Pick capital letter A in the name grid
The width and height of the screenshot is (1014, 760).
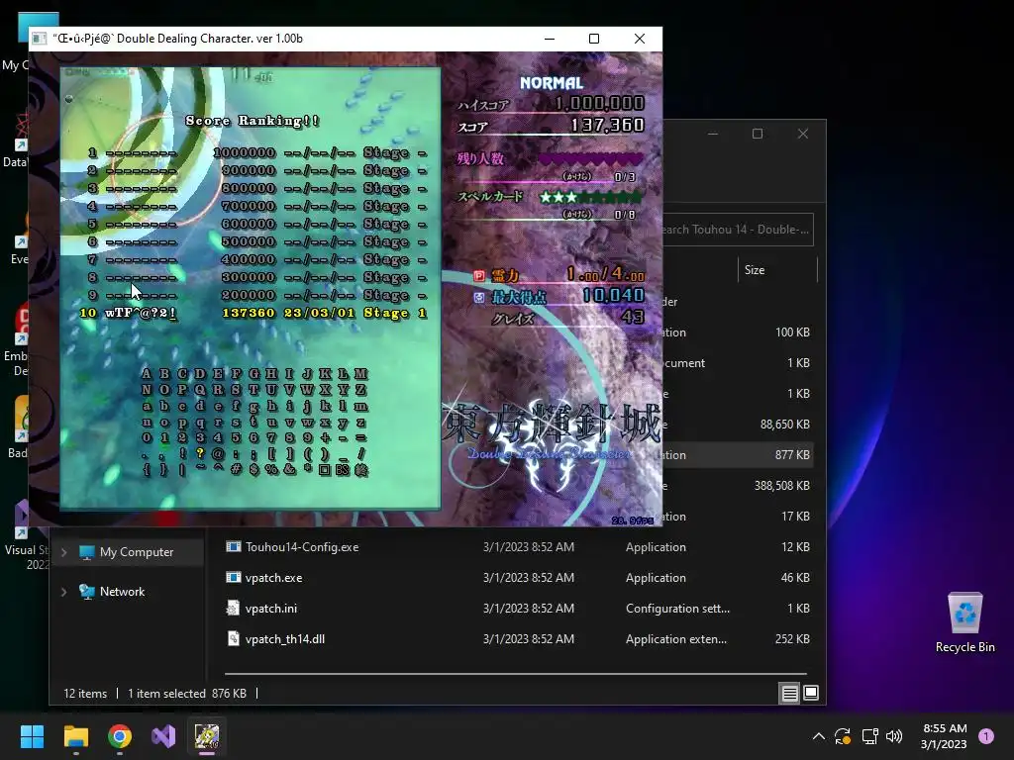[x=147, y=373]
